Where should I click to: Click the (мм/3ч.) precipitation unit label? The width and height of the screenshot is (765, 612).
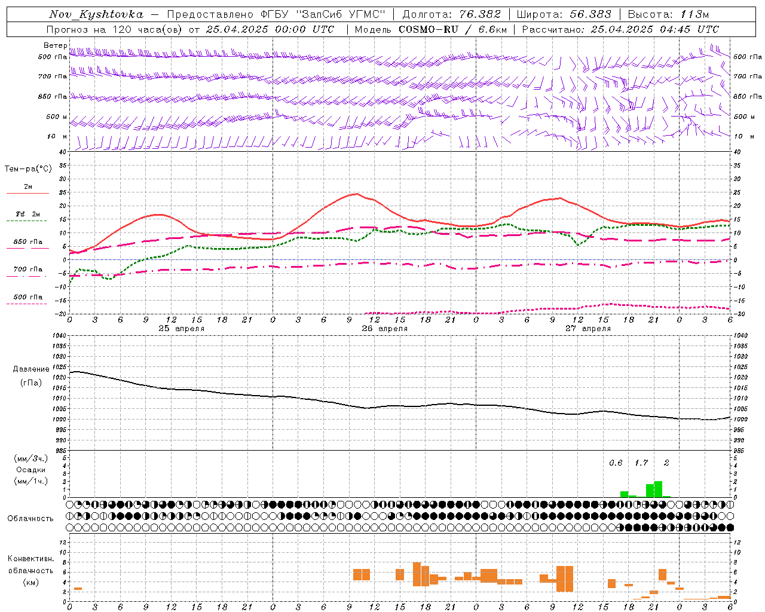click(x=31, y=459)
